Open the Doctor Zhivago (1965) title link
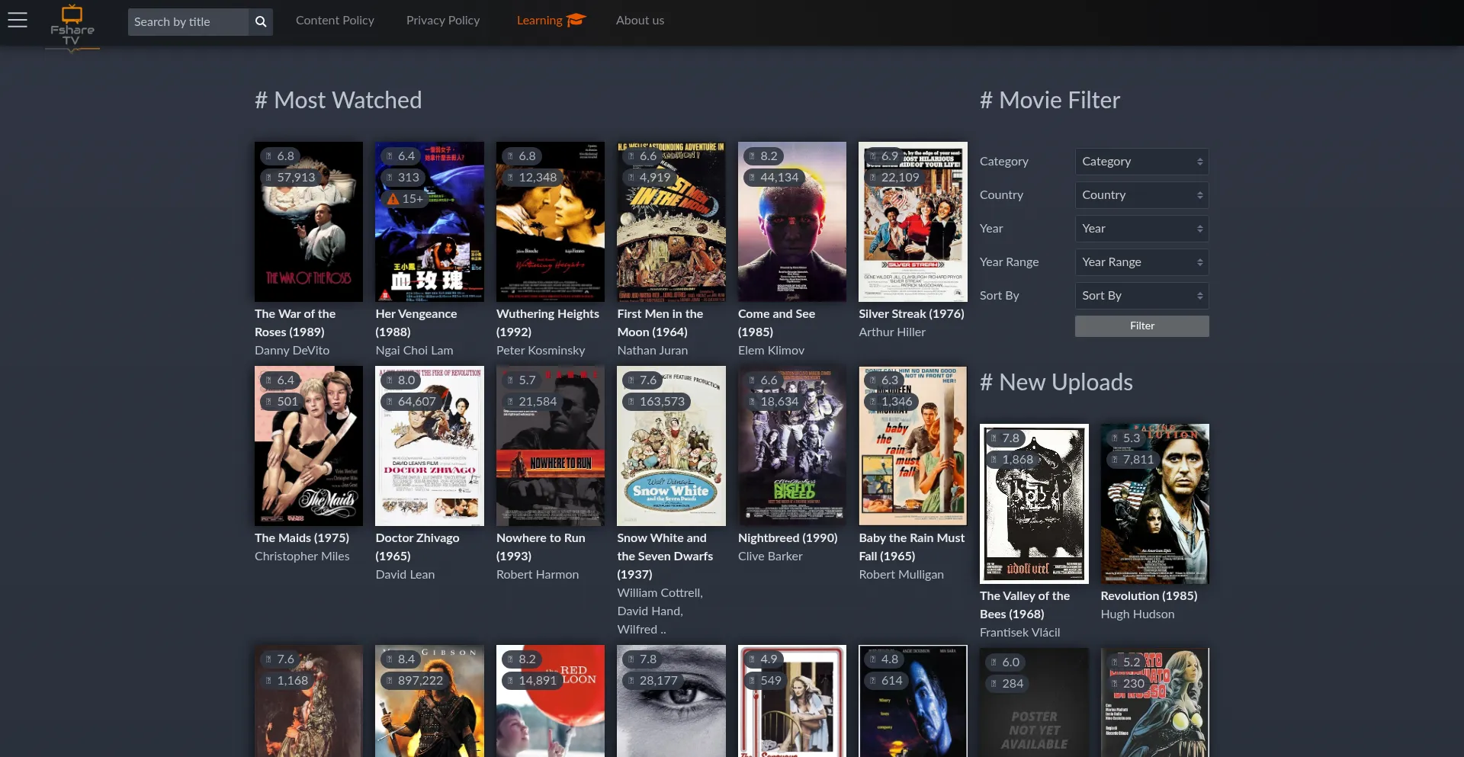 point(417,547)
